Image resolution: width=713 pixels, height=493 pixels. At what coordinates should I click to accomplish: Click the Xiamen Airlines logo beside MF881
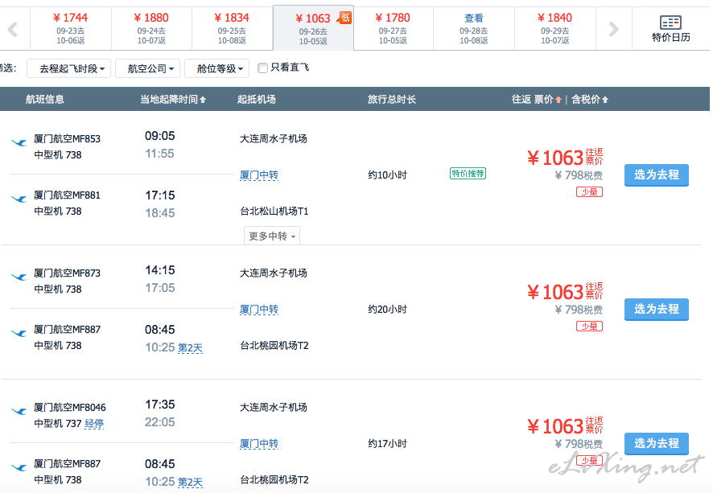pyautogui.click(x=19, y=199)
